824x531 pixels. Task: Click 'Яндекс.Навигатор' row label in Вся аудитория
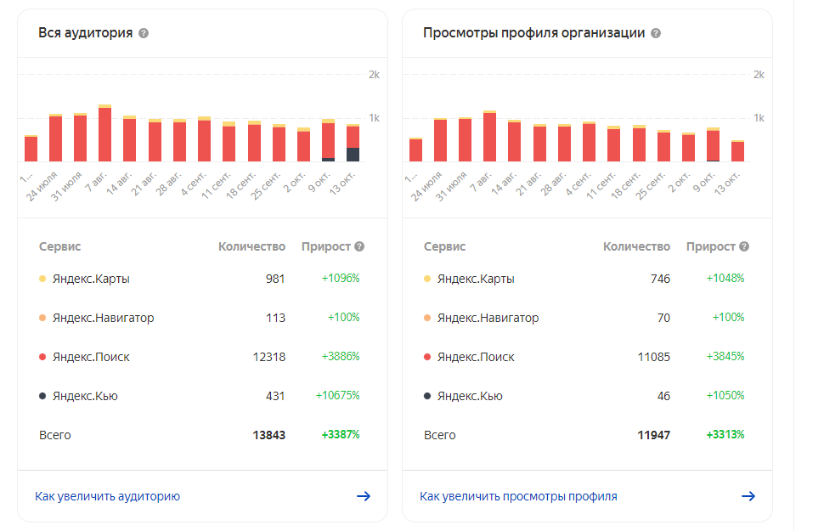[x=103, y=318]
